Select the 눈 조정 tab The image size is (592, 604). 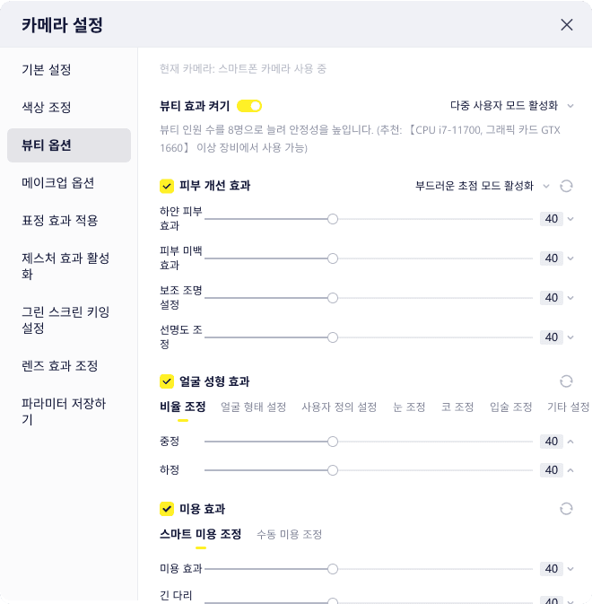tap(409, 407)
